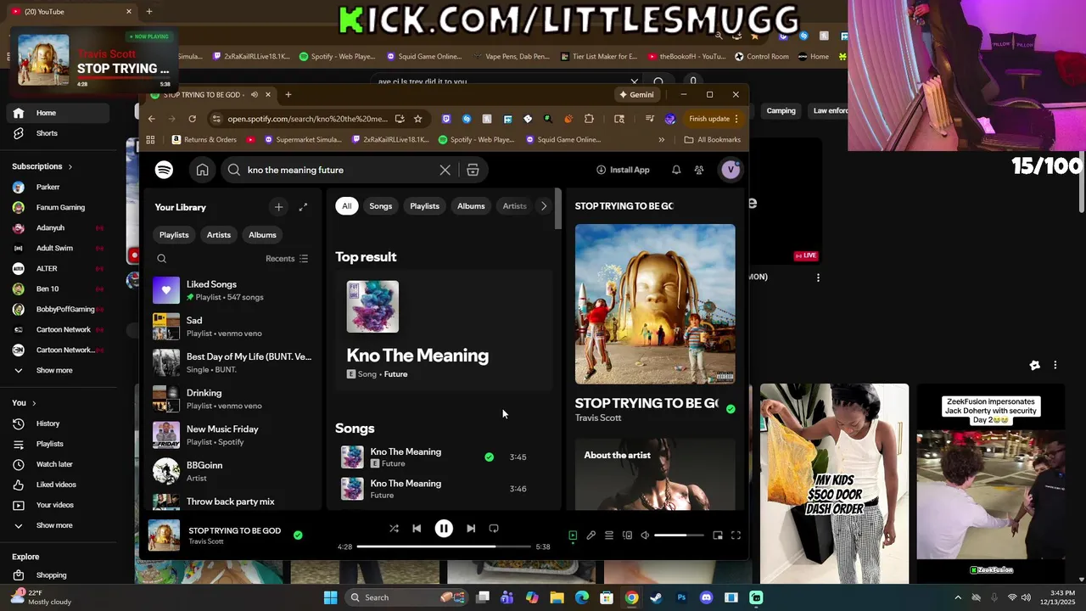The width and height of the screenshot is (1086, 611).
Task: Mute the Spotify volume speaker
Action: (x=645, y=535)
